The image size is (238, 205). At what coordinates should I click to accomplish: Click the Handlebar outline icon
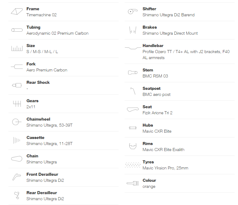point(133,48)
